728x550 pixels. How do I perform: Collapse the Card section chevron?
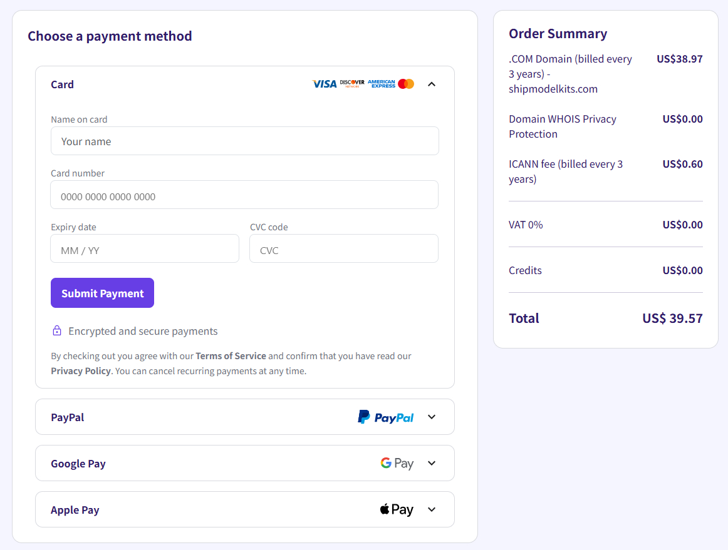point(432,84)
